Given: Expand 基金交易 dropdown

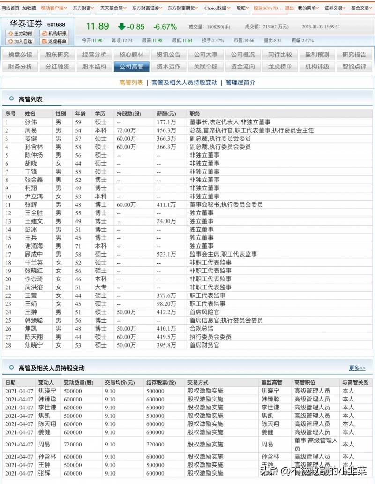Looking at the screenshot, I should click(361, 8).
